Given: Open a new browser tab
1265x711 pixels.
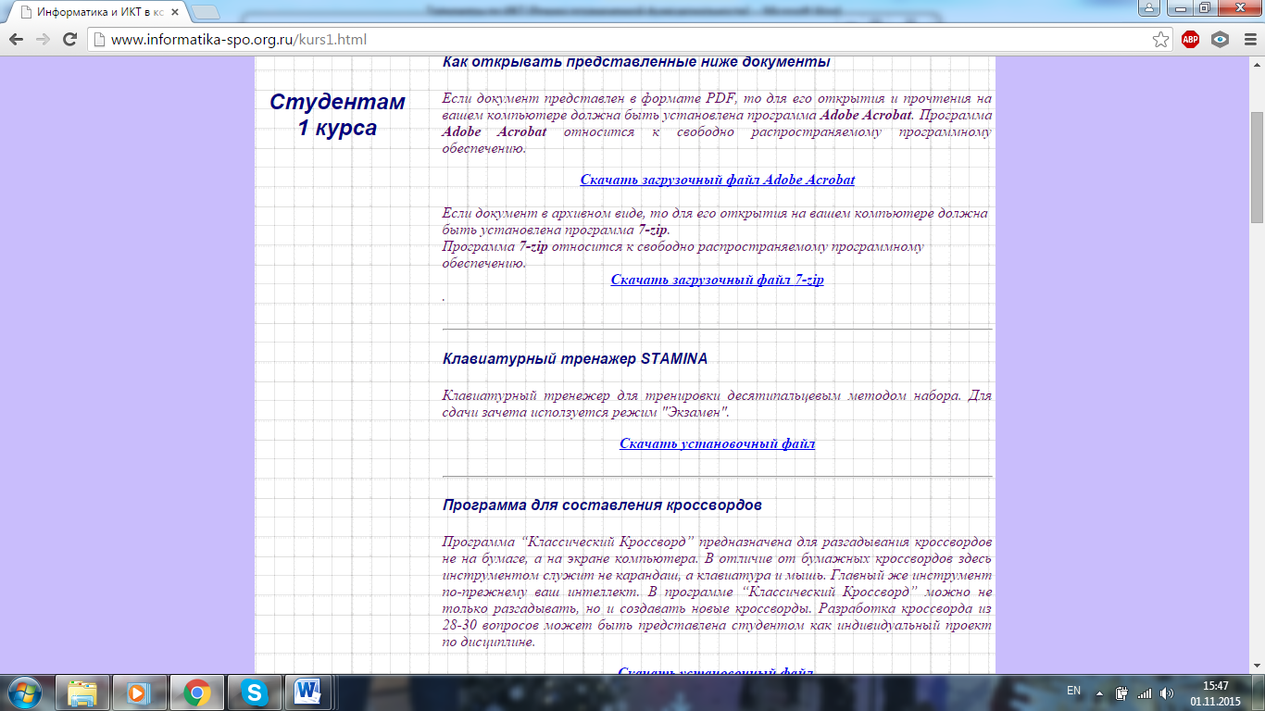Looking at the screenshot, I should point(205,12).
